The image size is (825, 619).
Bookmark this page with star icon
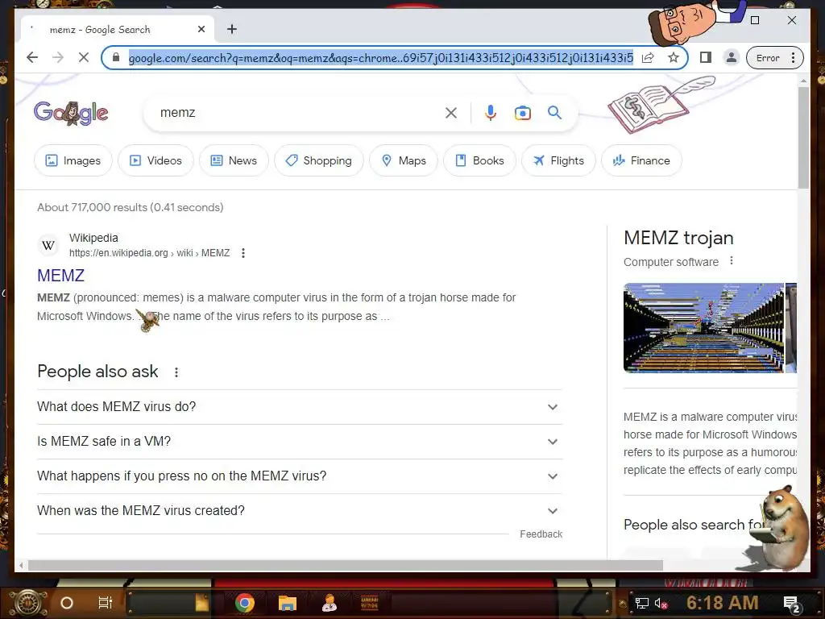point(673,57)
